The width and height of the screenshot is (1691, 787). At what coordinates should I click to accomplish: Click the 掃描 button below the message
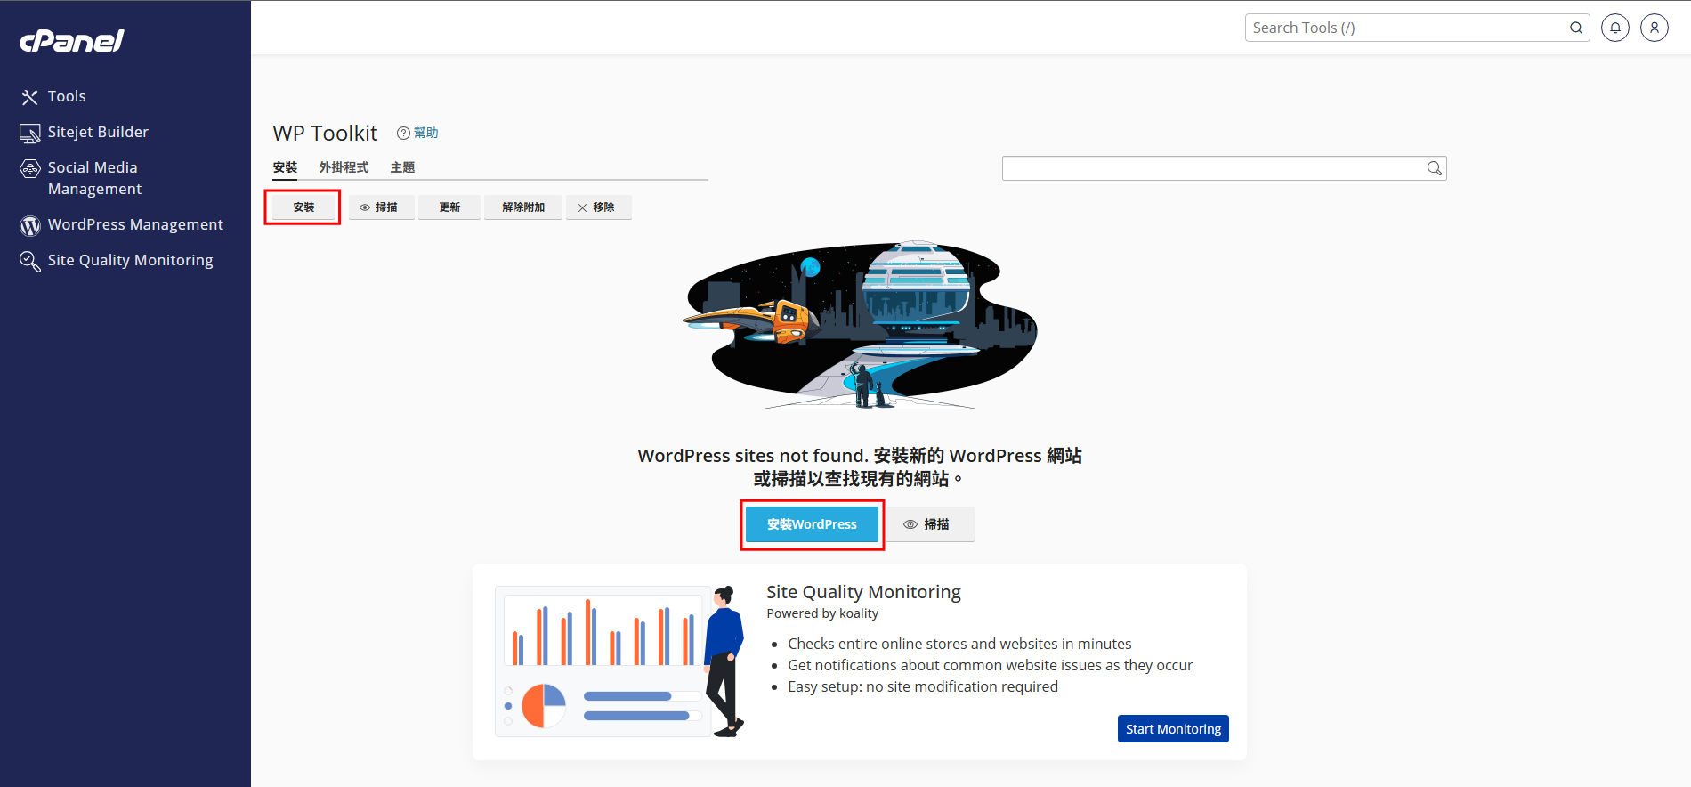tap(929, 524)
